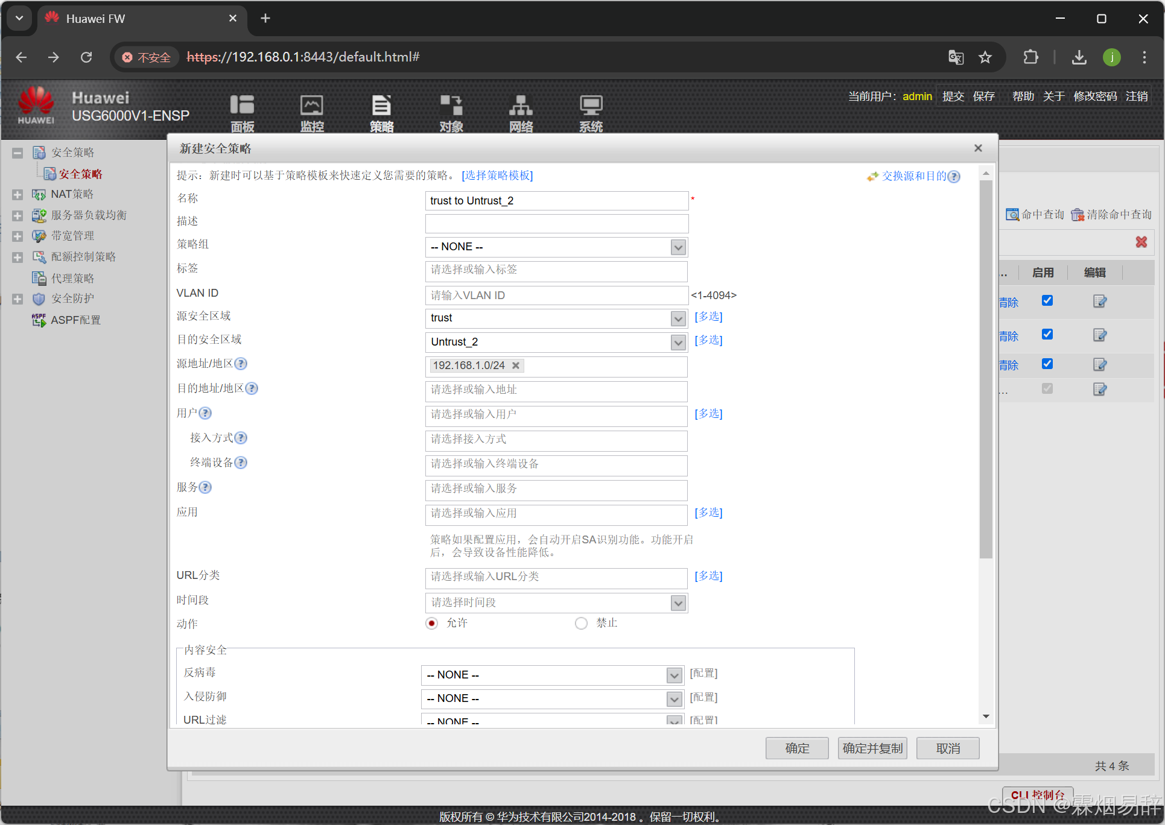
Task: Open the 系统 system icon
Action: click(591, 106)
